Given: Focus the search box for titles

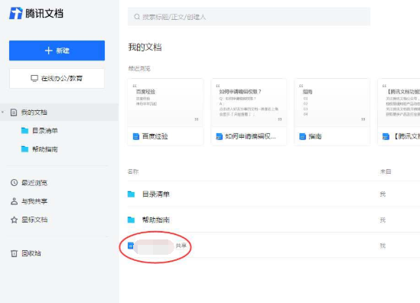Looking at the screenshot, I should tap(249, 17).
